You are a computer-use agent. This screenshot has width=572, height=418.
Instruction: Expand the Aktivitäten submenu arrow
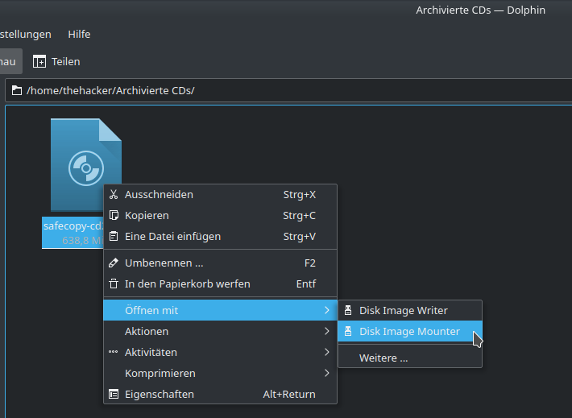(326, 352)
